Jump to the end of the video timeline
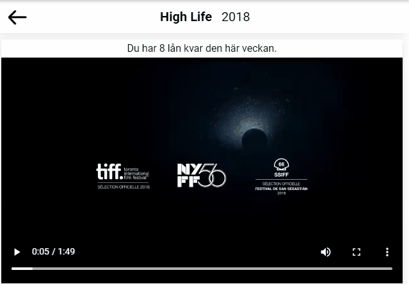 (x=391, y=269)
